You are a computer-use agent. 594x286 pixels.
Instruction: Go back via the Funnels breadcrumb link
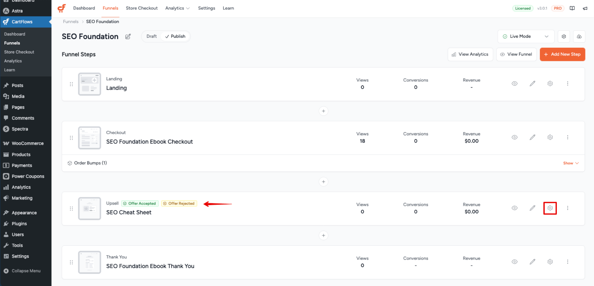click(71, 22)
